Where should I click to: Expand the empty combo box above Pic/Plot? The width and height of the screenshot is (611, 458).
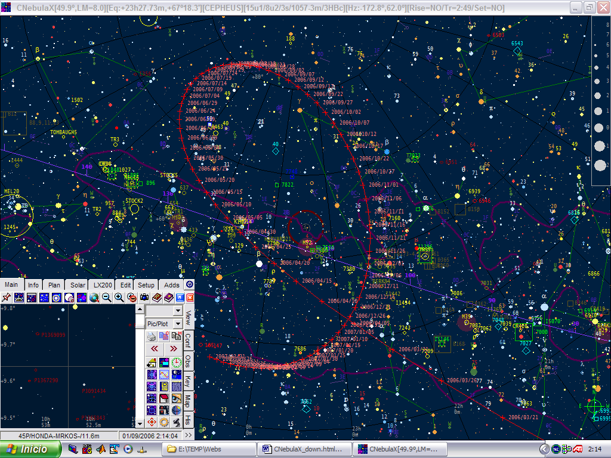[x=178, y=311]
